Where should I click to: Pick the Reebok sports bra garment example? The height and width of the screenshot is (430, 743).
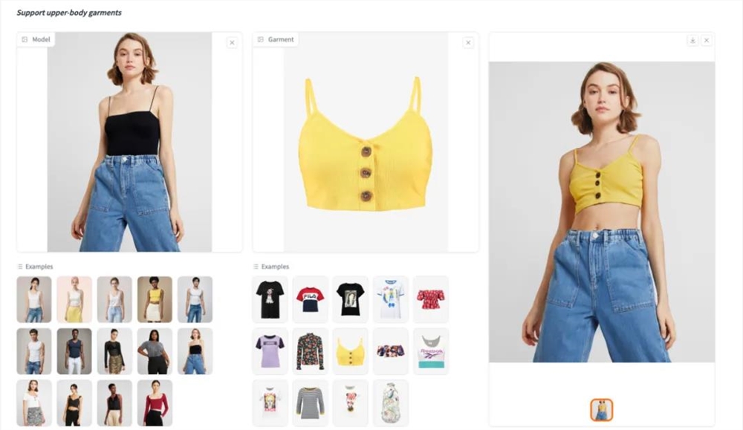pyautogui.click(x=431, y=351)
